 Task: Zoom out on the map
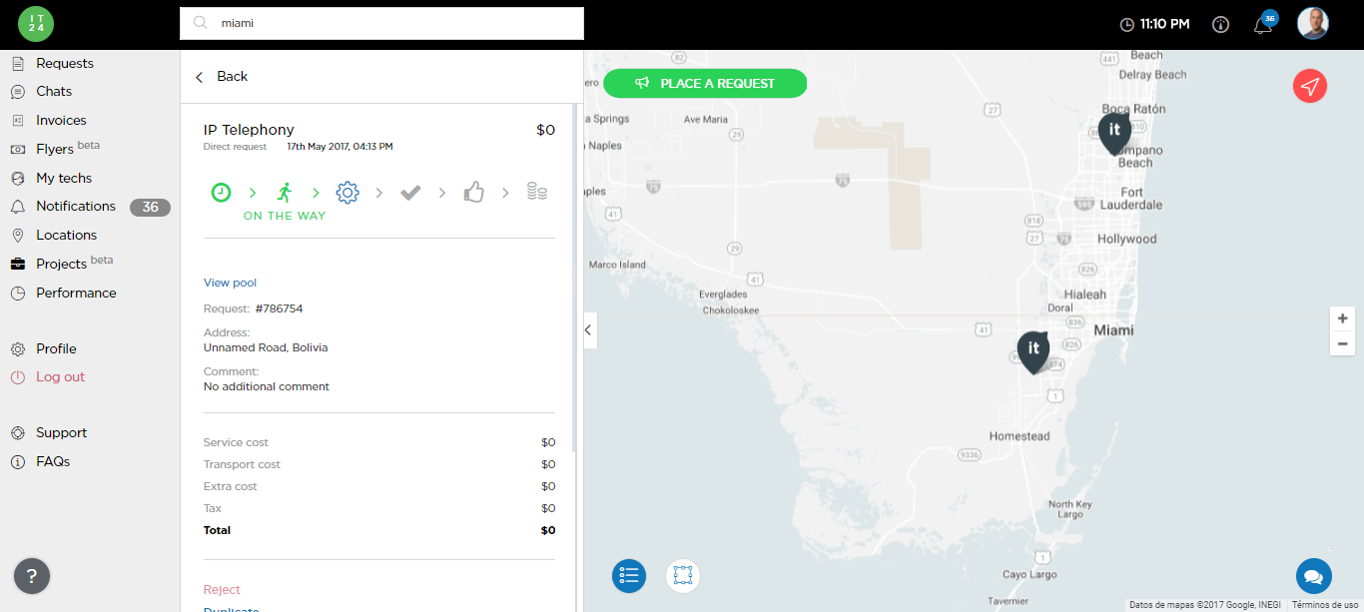pos(1342,343)
